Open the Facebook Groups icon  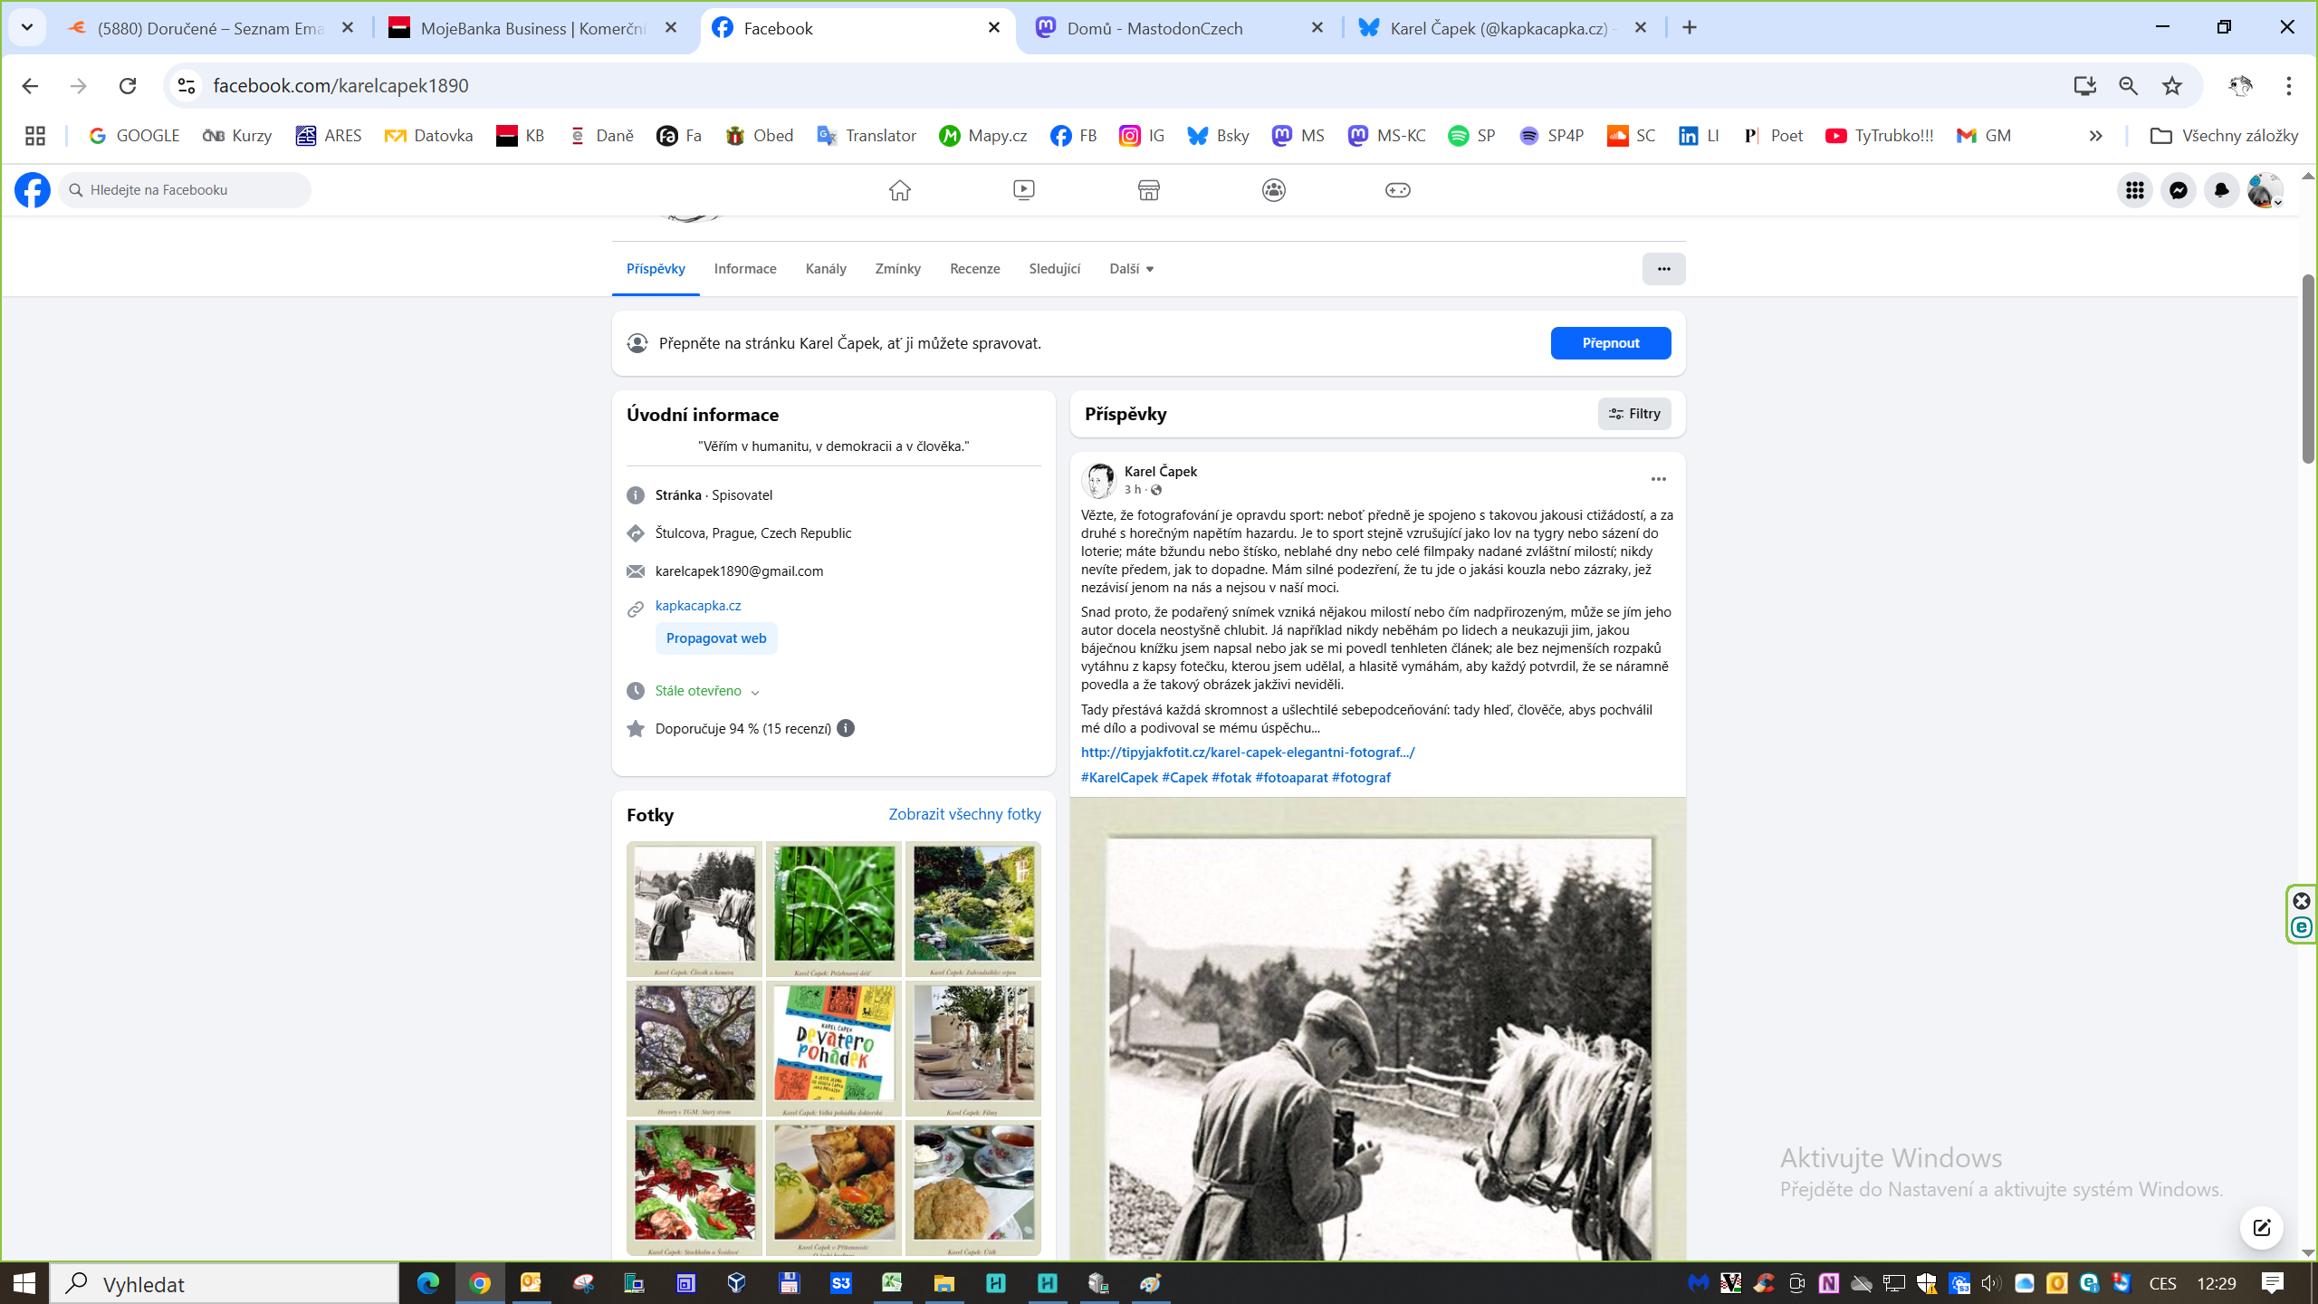[1273, 190]
